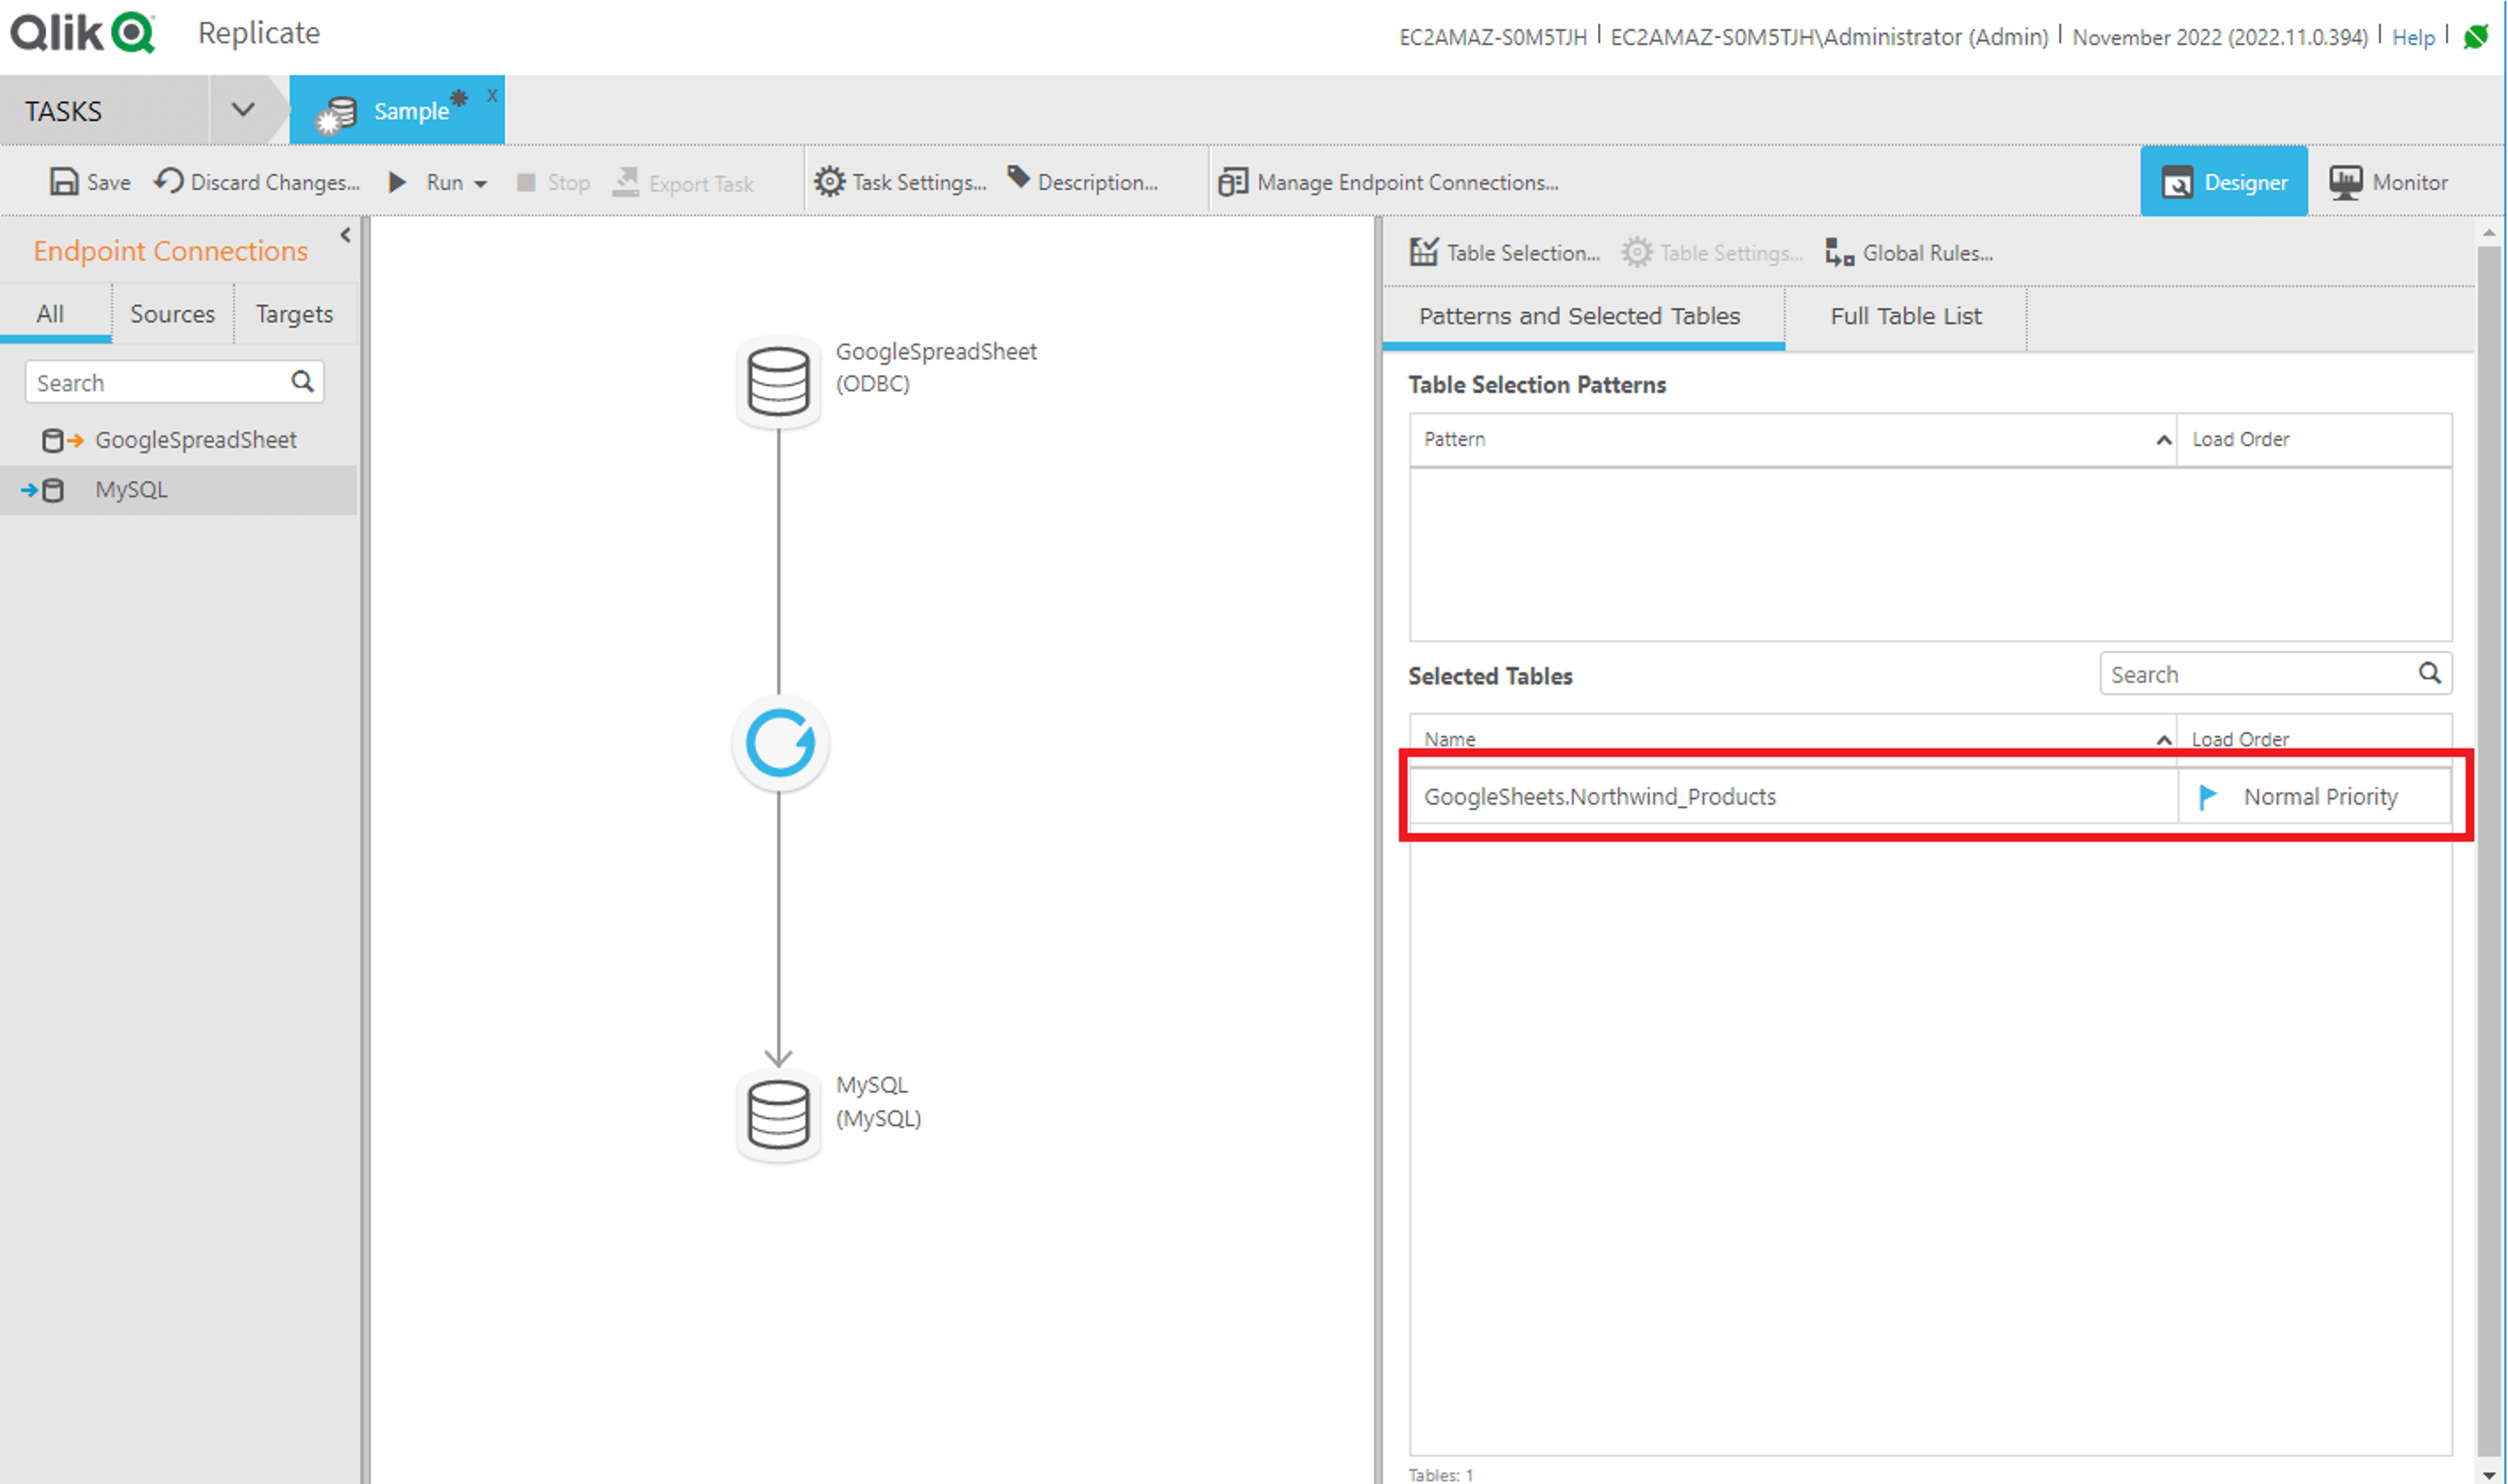
Task: Collapse the Endpoint Connections panel
Action: (345, 235)
